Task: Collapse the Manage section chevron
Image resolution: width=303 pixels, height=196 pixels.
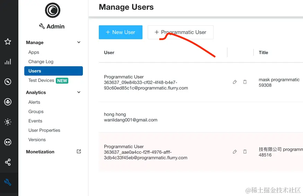Action: coord(79,42)
